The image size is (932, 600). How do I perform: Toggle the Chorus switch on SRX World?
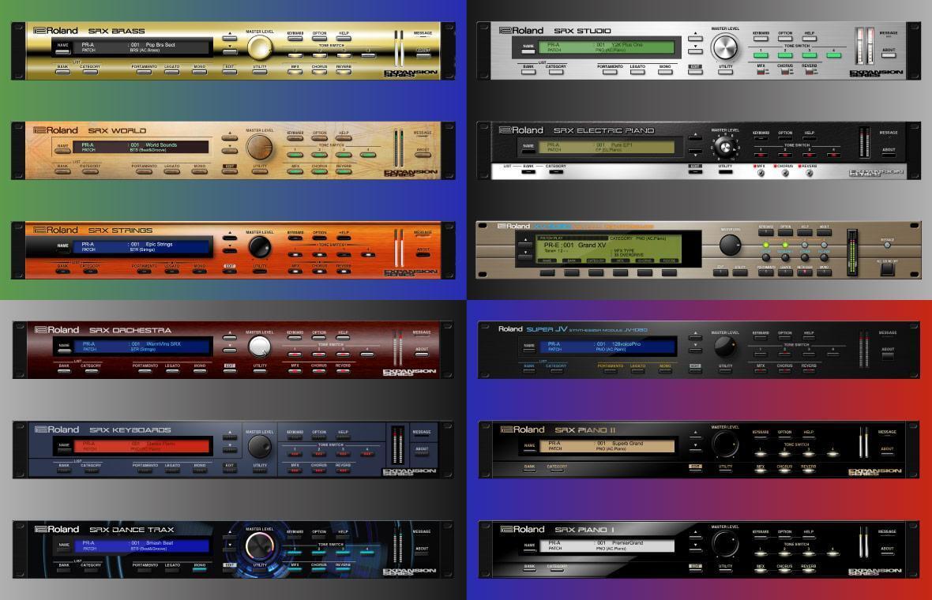[319, 172]
